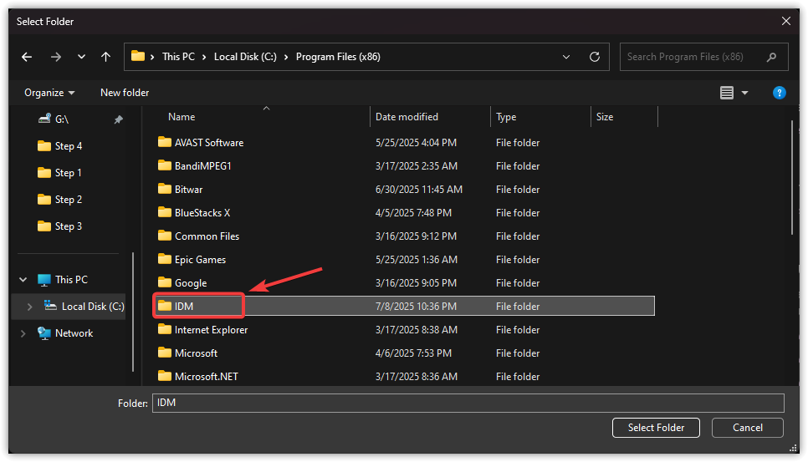Click the Folder name text field
The height and width of the screenshot is (462, 808).
[x=468, y=403]
